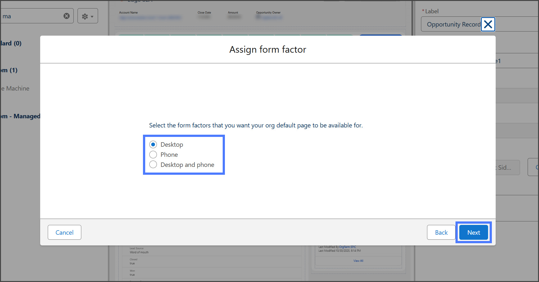Clear the component search text

[x=66, y=16]
